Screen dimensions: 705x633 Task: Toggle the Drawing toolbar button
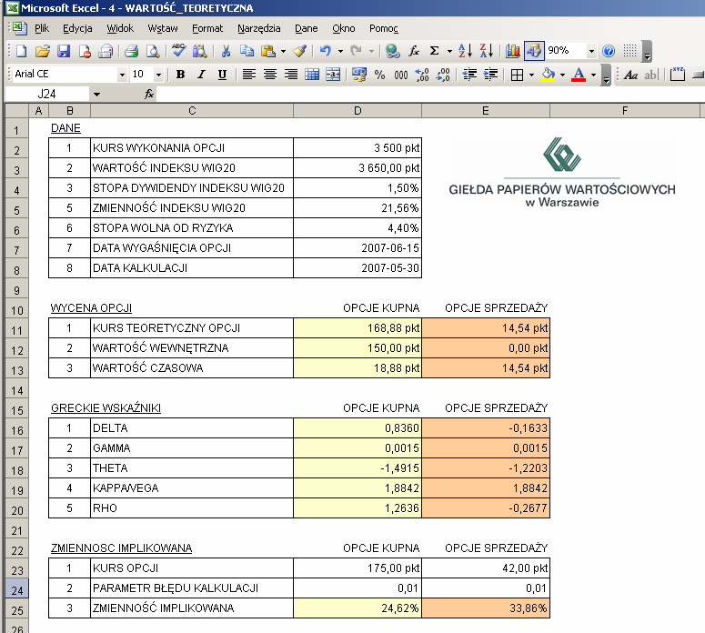[534, 51]
